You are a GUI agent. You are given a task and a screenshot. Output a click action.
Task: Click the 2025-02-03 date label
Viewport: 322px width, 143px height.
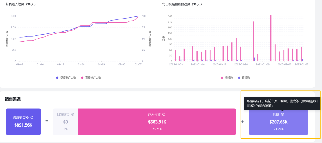[x=284, y=64]
